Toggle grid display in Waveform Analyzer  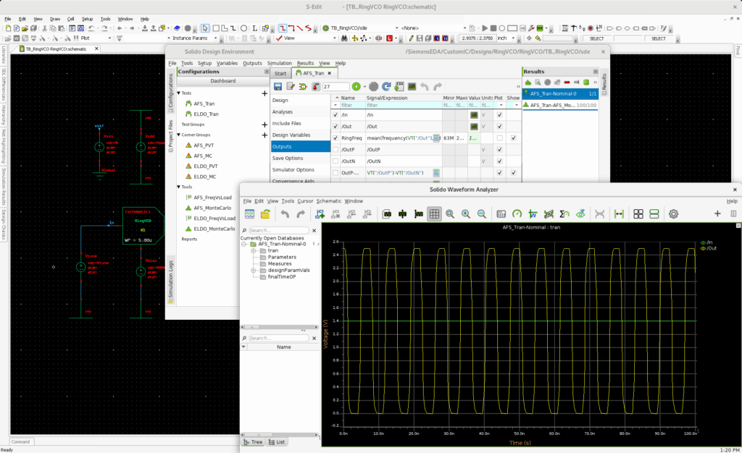(434, 213)
